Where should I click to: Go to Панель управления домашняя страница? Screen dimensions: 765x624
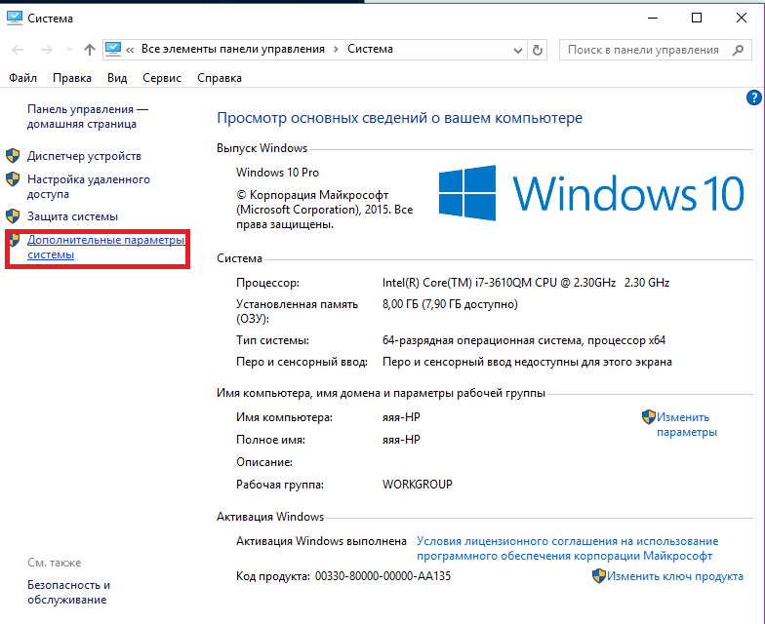(x=88, y=117)
